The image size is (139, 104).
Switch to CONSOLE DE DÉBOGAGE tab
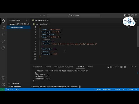point(64,67)
